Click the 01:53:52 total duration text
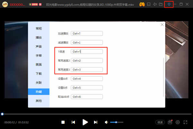The width and height of the screenshot is (193, 129). (x=23, y=122)
